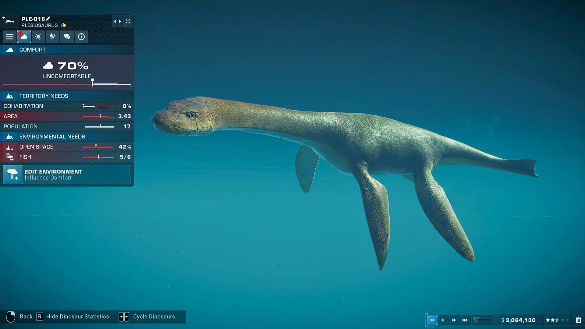
Task: Select the Comfort cloud tab
Action: pos(24,37)
